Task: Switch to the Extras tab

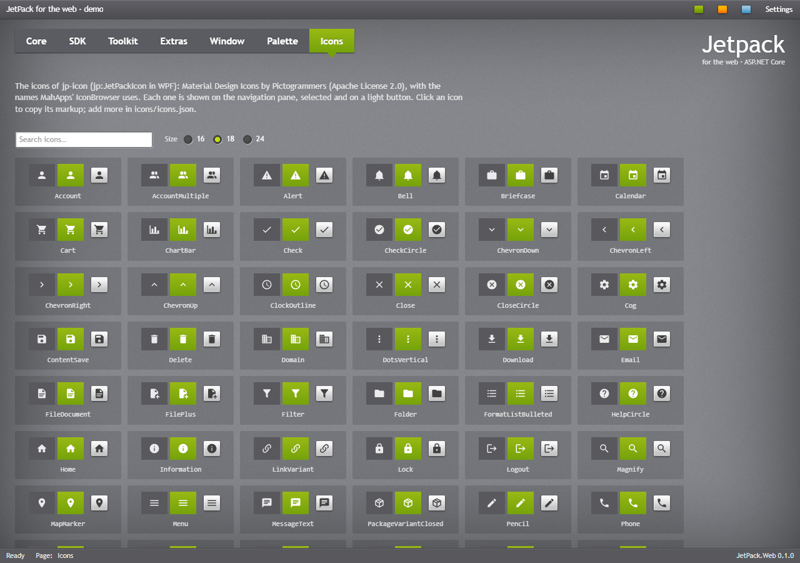Action: click(174, 41)
